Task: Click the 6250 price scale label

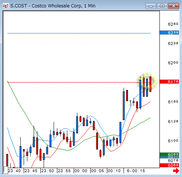Action: tap(173, 24)
